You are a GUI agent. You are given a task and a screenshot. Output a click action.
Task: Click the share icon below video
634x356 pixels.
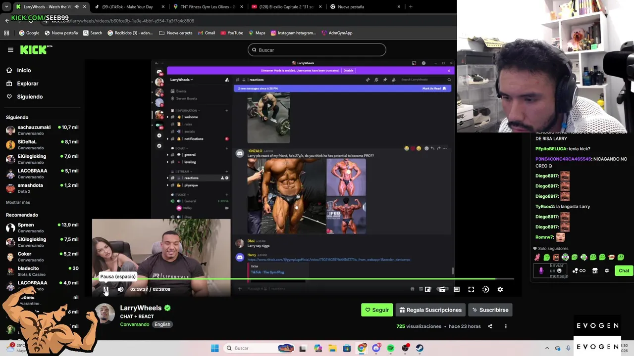(490, 326)
